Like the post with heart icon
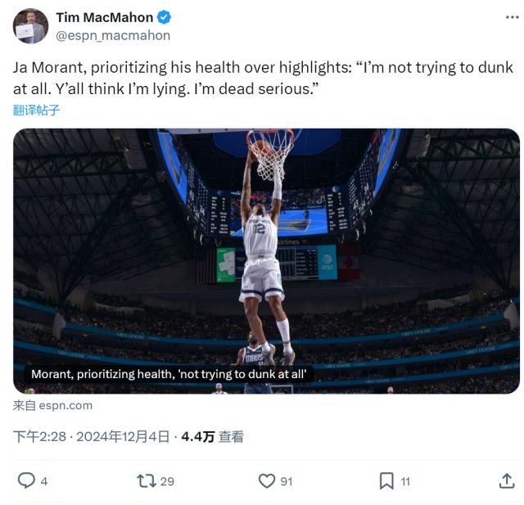This screenshot has height=505, width=524. pos(267,481)
